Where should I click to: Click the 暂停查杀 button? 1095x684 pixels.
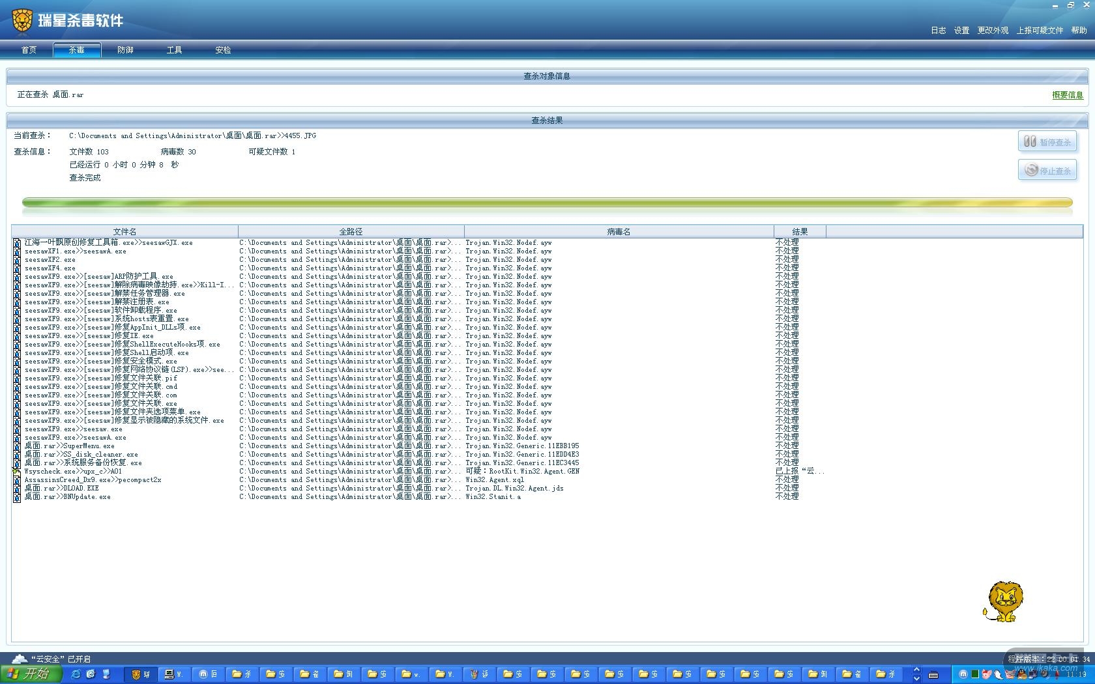1047,141
